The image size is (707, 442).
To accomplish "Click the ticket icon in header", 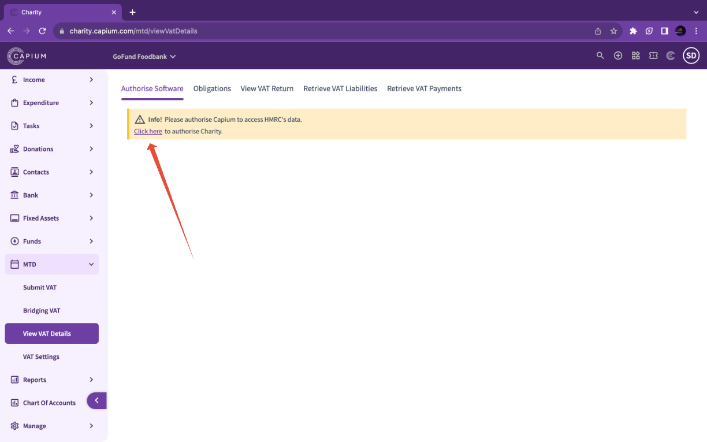I will click(653, 55).
